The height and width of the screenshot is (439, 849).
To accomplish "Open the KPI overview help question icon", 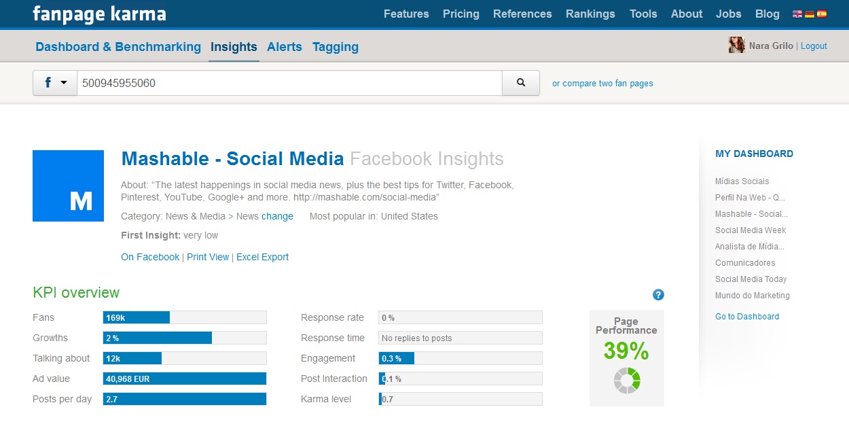I will (x=658, y=294).
